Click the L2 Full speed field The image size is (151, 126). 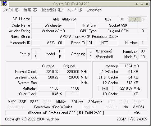coord(105,88)
